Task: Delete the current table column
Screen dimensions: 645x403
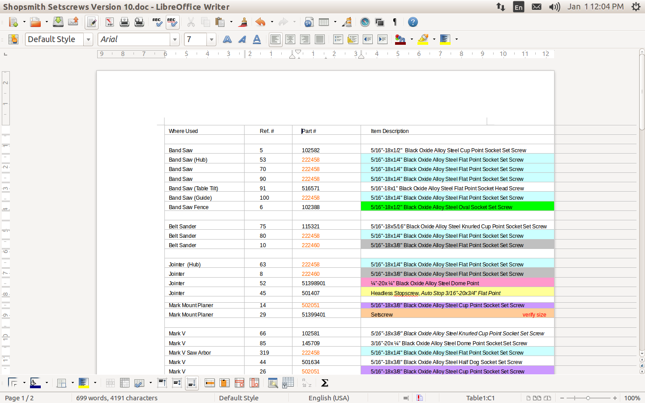Action: click(x=254, y=383)
